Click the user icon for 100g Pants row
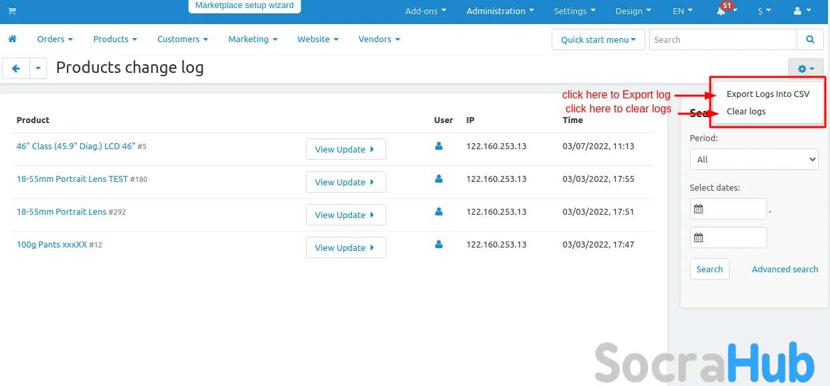 tap(439, 244)
